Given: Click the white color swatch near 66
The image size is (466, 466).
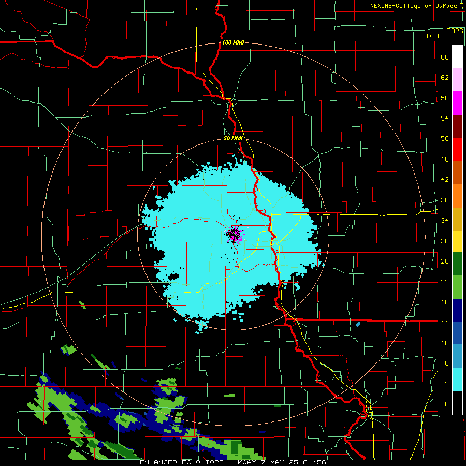Looking at the screenshot, I should coord(457,57).
